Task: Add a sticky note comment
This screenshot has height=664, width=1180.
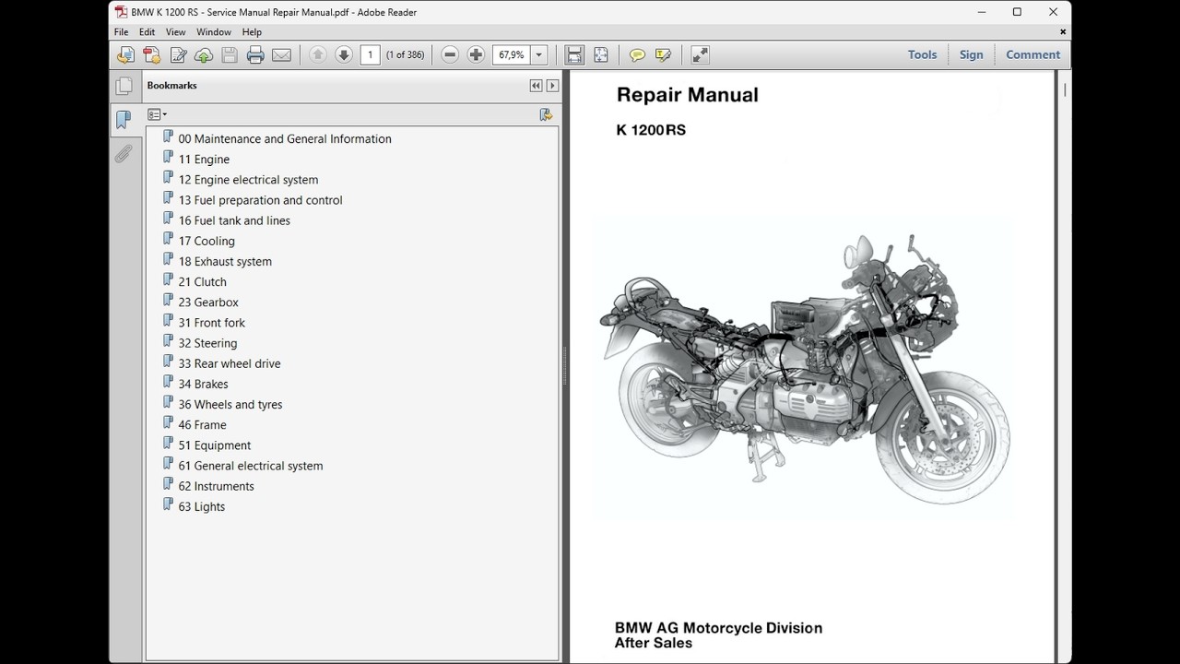Action: pos(637,55)
